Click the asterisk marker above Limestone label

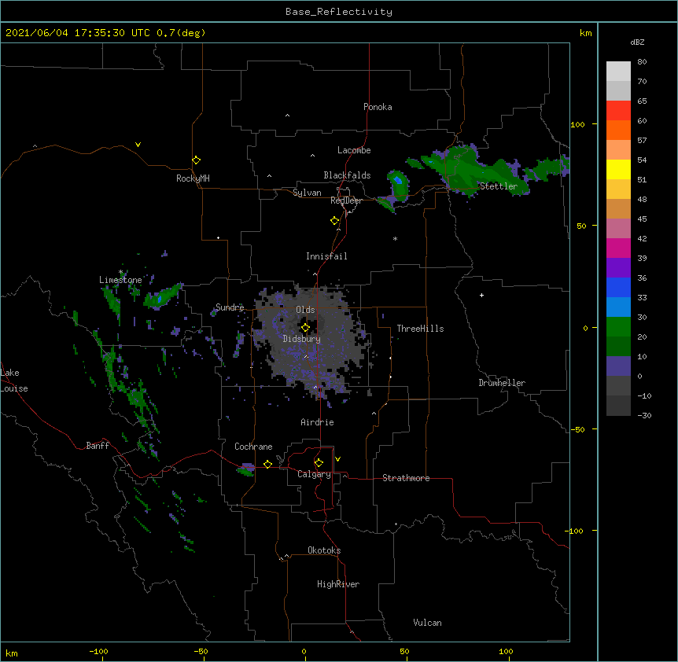click(121, 272)
